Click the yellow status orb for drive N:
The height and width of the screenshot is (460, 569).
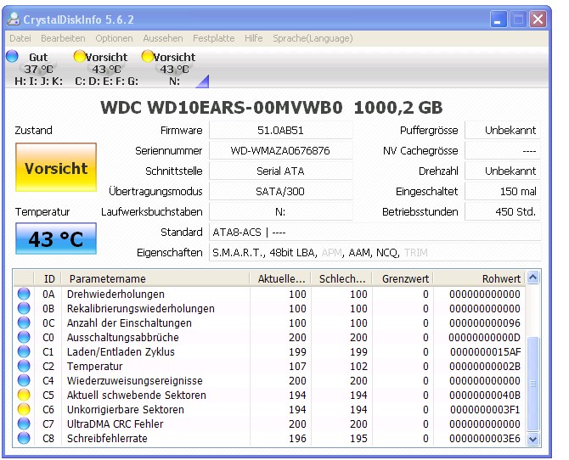coord(148,56)
